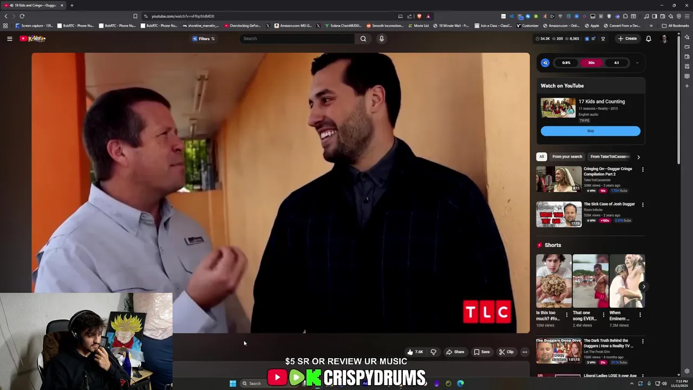
Task: Click the search magnifier button
Action: click(363, 38)
